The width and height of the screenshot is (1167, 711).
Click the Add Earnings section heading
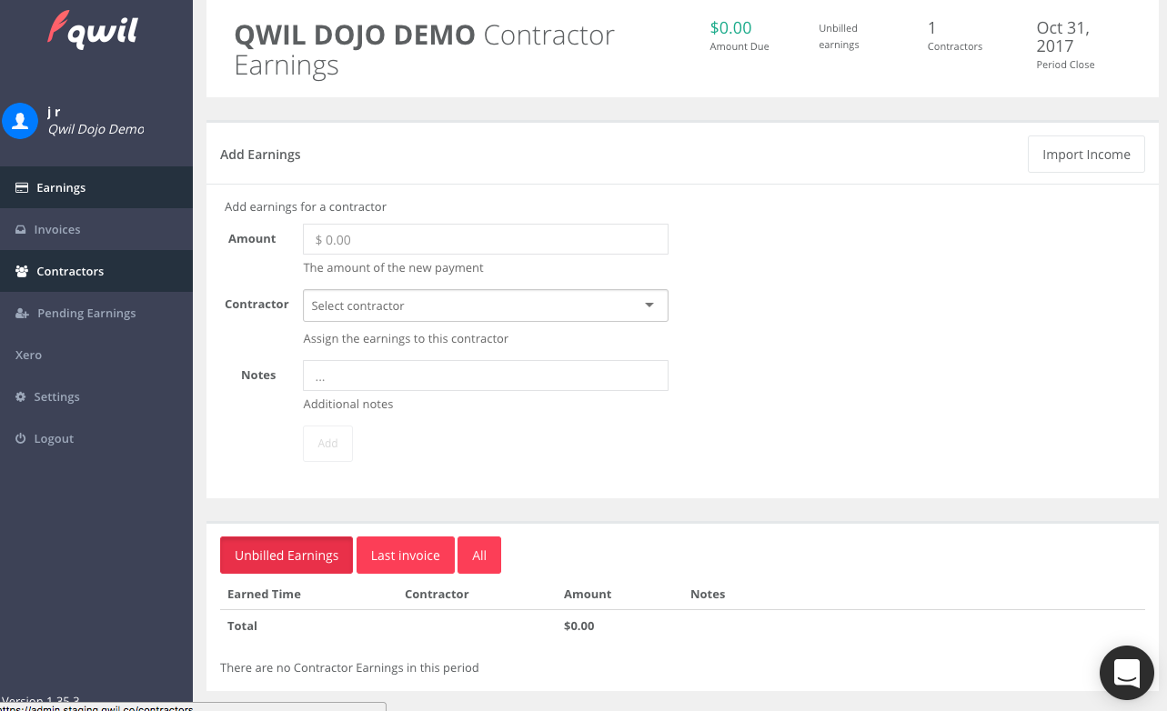click(260, 155)
